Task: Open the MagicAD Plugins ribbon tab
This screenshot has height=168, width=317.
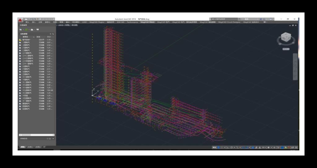Action: (x=97, y=22)
